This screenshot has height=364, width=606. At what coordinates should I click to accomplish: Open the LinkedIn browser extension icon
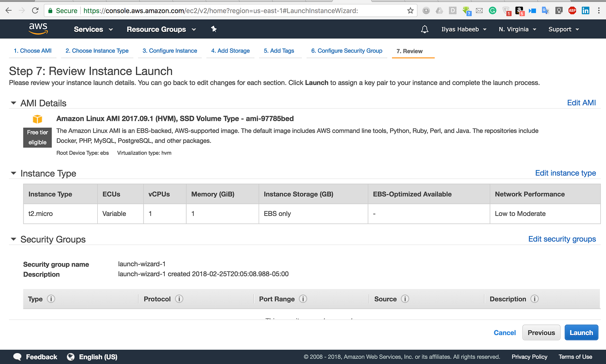pyautogui.click(x=586, y=11)
